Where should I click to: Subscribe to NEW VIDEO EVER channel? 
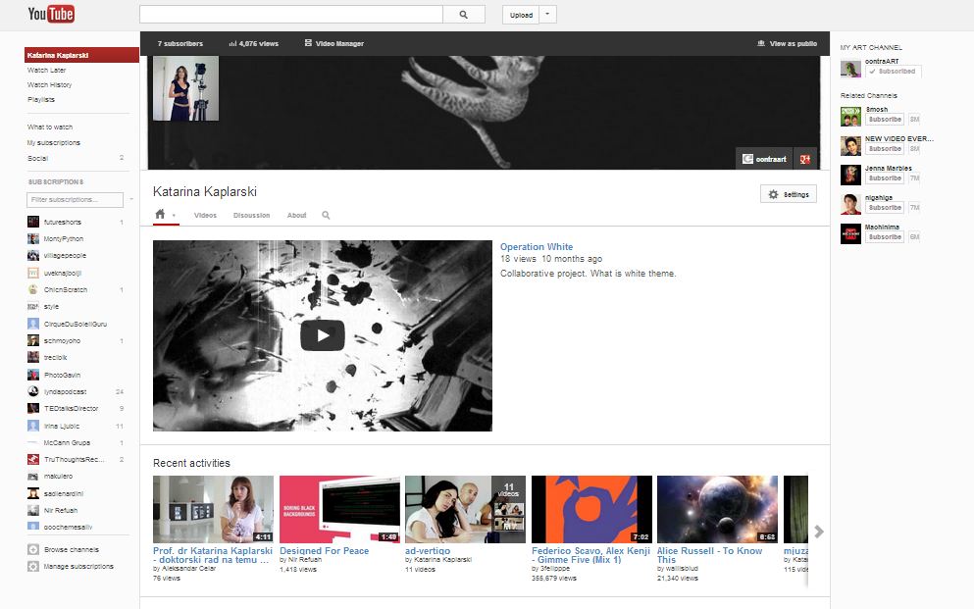coord(885,149)
